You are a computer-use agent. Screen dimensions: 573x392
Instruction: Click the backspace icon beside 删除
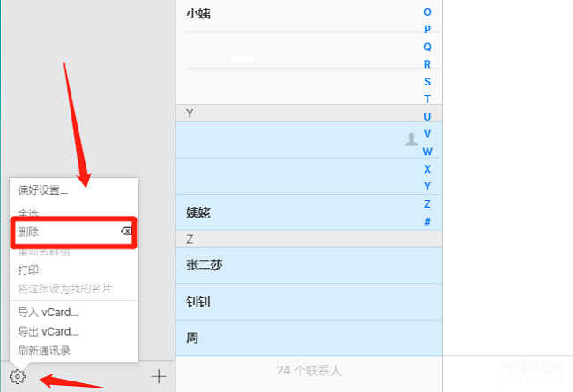tap(126, 232)
